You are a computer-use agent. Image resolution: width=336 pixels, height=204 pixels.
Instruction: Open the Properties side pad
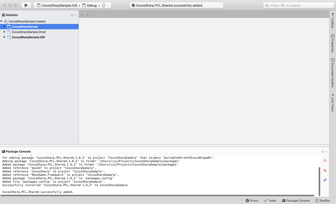click(333, 43)
